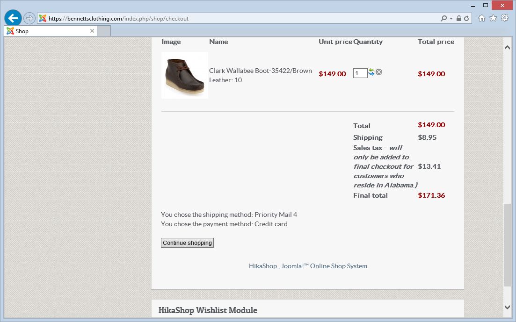
Task: Click the Clark Wallabee Boot product image
Action: click(185, 75)
